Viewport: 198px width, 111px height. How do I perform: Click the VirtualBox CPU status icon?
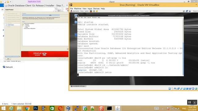pyautogui.click(x=193, y=88)
